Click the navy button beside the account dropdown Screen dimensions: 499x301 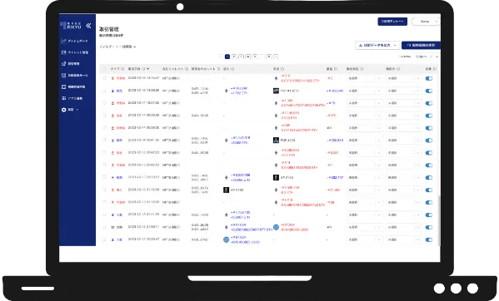pyautogui.click(x=392, y=22)
